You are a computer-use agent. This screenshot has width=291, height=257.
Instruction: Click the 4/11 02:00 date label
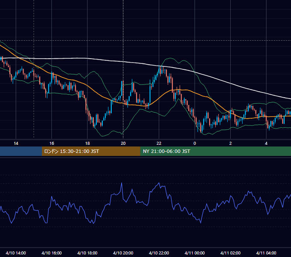tap(231, 253)
